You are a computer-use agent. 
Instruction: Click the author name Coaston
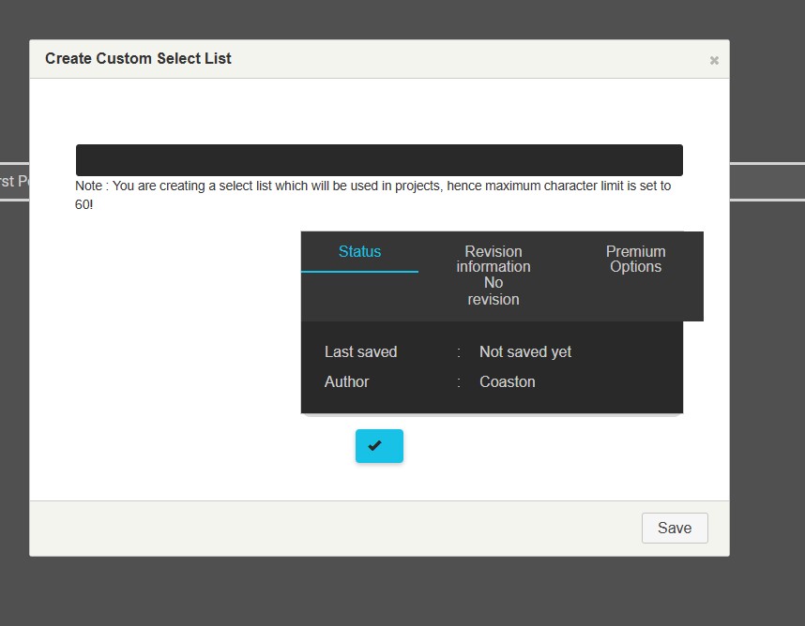click(507, 381)
